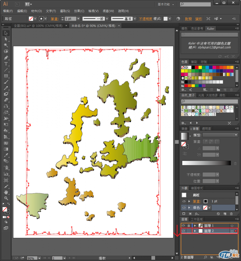This screenshot has height=261, width=241.
Task: Expand 筆畫 appearance attribute triangle
Action: coord(189,201)
